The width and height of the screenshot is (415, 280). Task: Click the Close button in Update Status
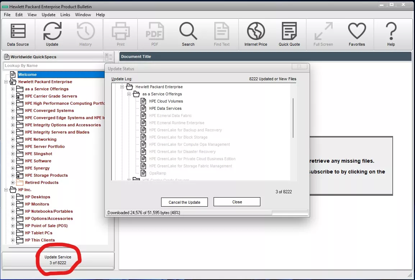click(237, 202)
